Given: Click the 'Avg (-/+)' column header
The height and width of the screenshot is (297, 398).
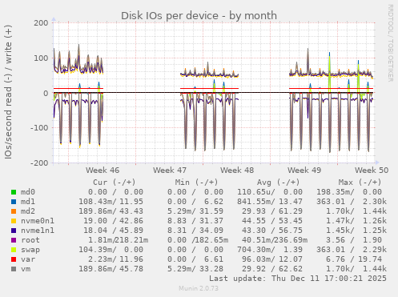Looking at the screenshot, I should click(x=279, y=183).
